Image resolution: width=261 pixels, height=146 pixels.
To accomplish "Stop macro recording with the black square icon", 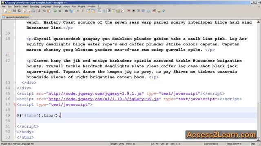I will pos(133,11).
